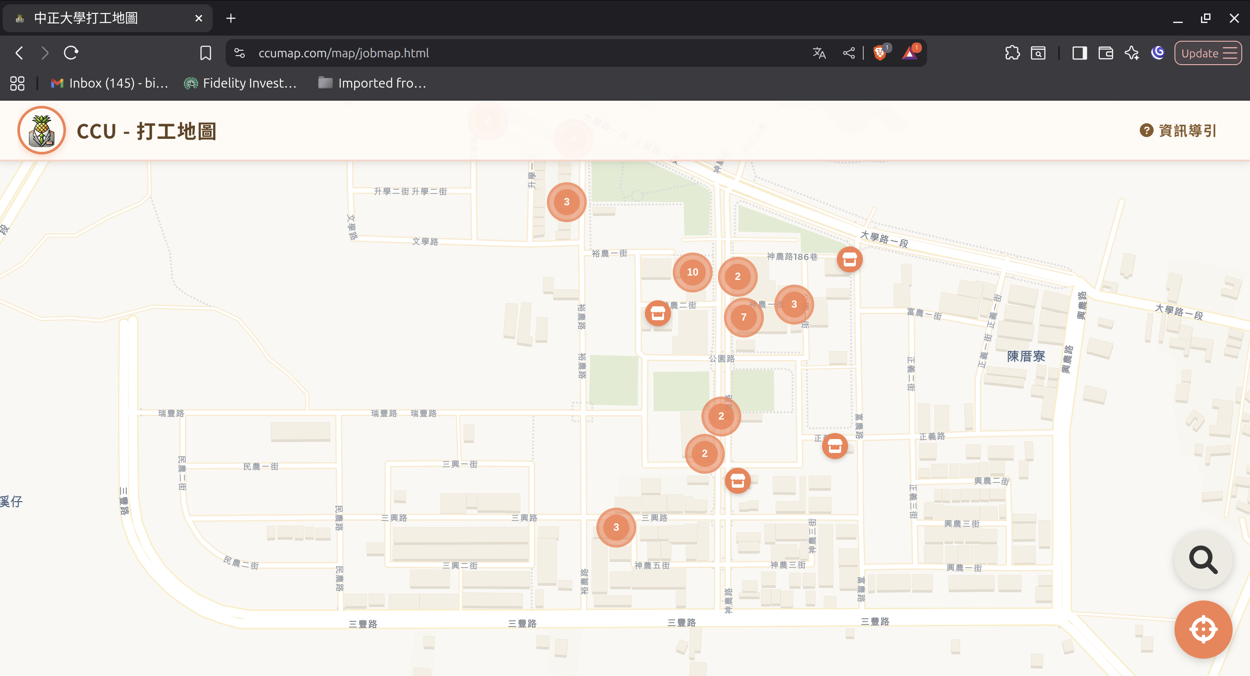Open the page translate tool
Screen dimensions: 1250x676
click(819, 53)
